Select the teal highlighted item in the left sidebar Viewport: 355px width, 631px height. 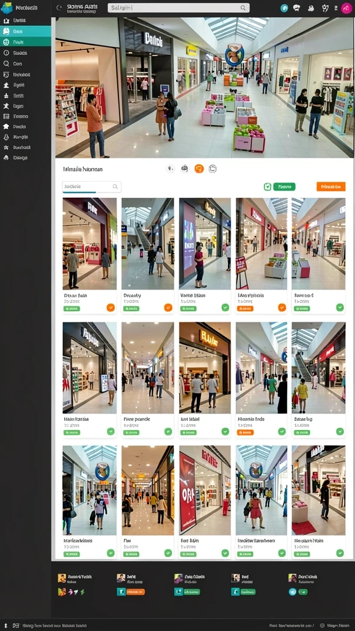25,31
